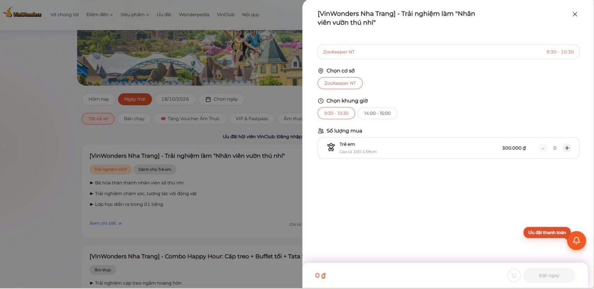The width and height of the screenshot is (594, 289).
Task: Click the ZooKeeper NT summary field
Action: coord(448,52)
